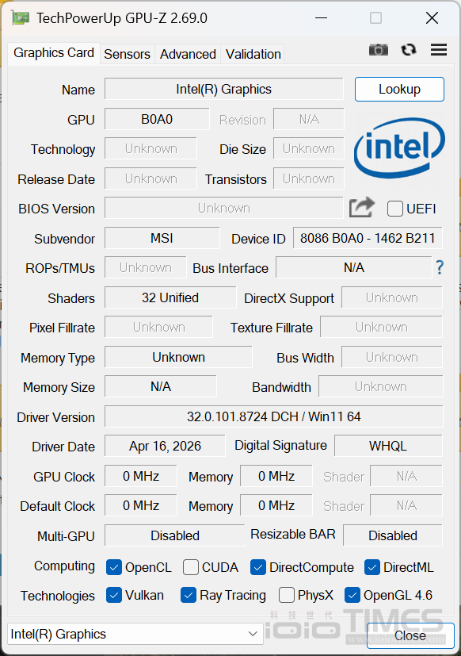The width and height of the screenshot is (461, 656).
Task: Toggle the UEFI checkbox
Action: point(395,209)
